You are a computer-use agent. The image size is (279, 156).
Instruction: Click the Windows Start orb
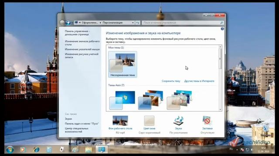tap(10, 149)
